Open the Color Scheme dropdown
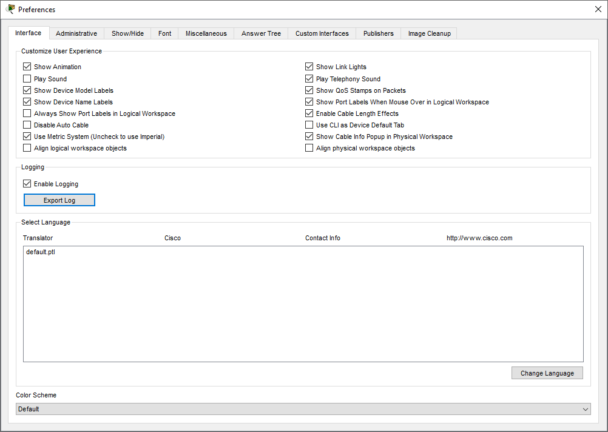The height and width of the screenshot is (432, 608). pos(303,409)
